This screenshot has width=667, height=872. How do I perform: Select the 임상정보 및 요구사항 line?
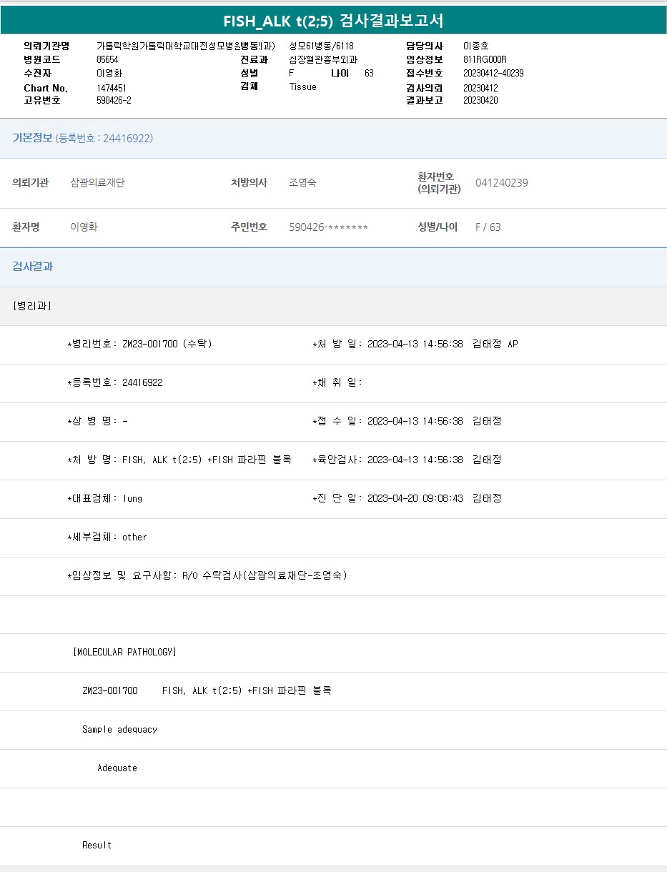[207, 575]
